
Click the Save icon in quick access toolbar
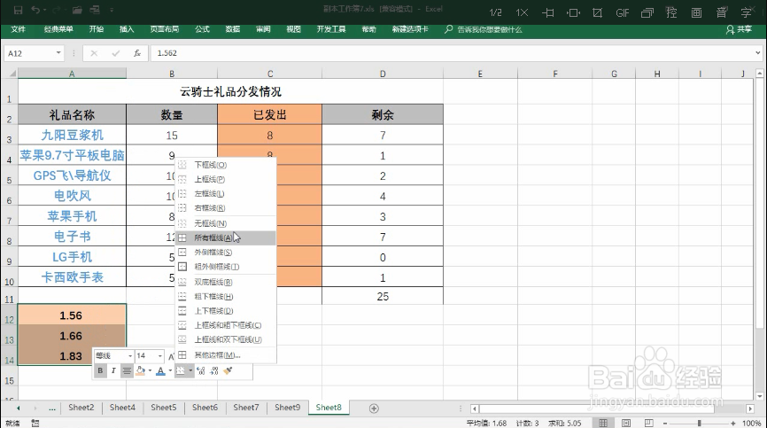(18, 10)
